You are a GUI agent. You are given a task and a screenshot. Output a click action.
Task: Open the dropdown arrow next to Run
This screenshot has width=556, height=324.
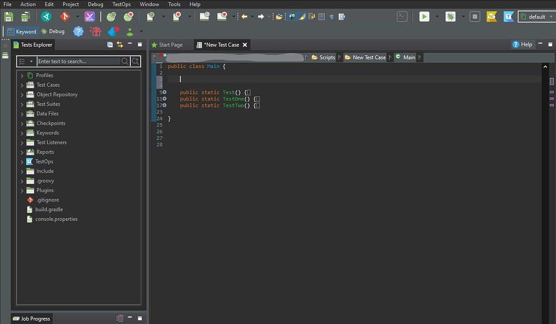[437, 16]
